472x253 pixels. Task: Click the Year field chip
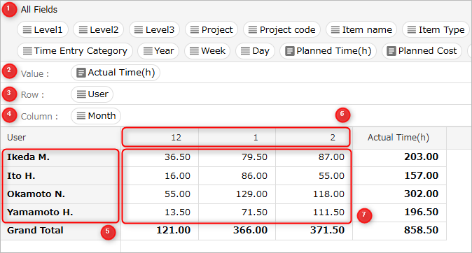point(158,51)
